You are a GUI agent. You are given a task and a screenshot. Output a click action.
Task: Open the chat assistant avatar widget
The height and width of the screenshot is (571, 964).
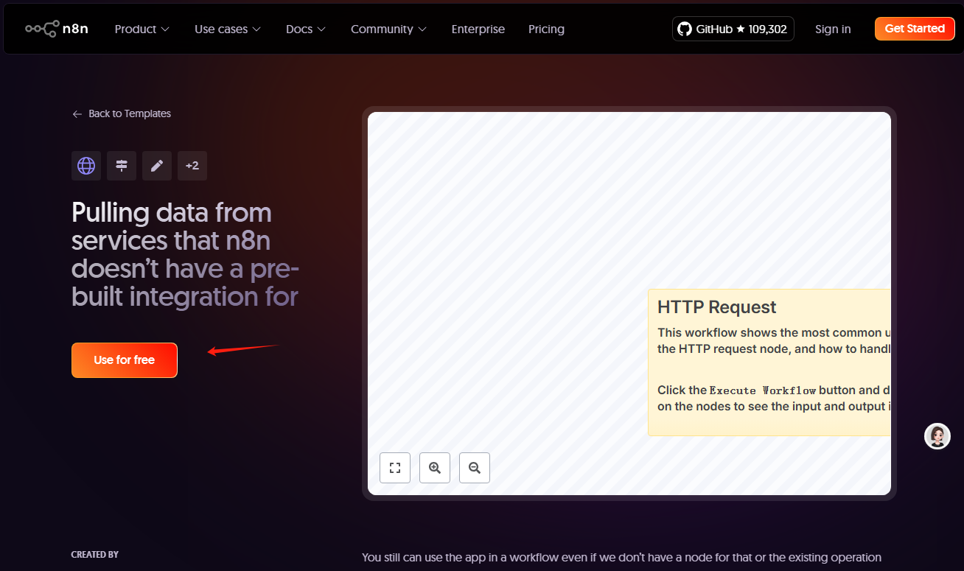(937, 436)
